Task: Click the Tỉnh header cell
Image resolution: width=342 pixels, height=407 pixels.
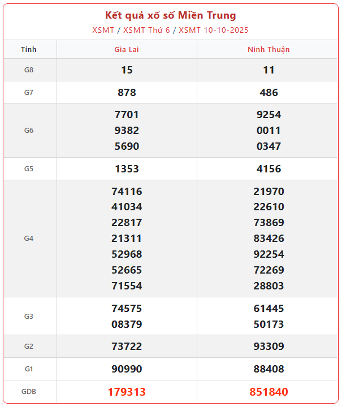Action: tap(29, 49)
